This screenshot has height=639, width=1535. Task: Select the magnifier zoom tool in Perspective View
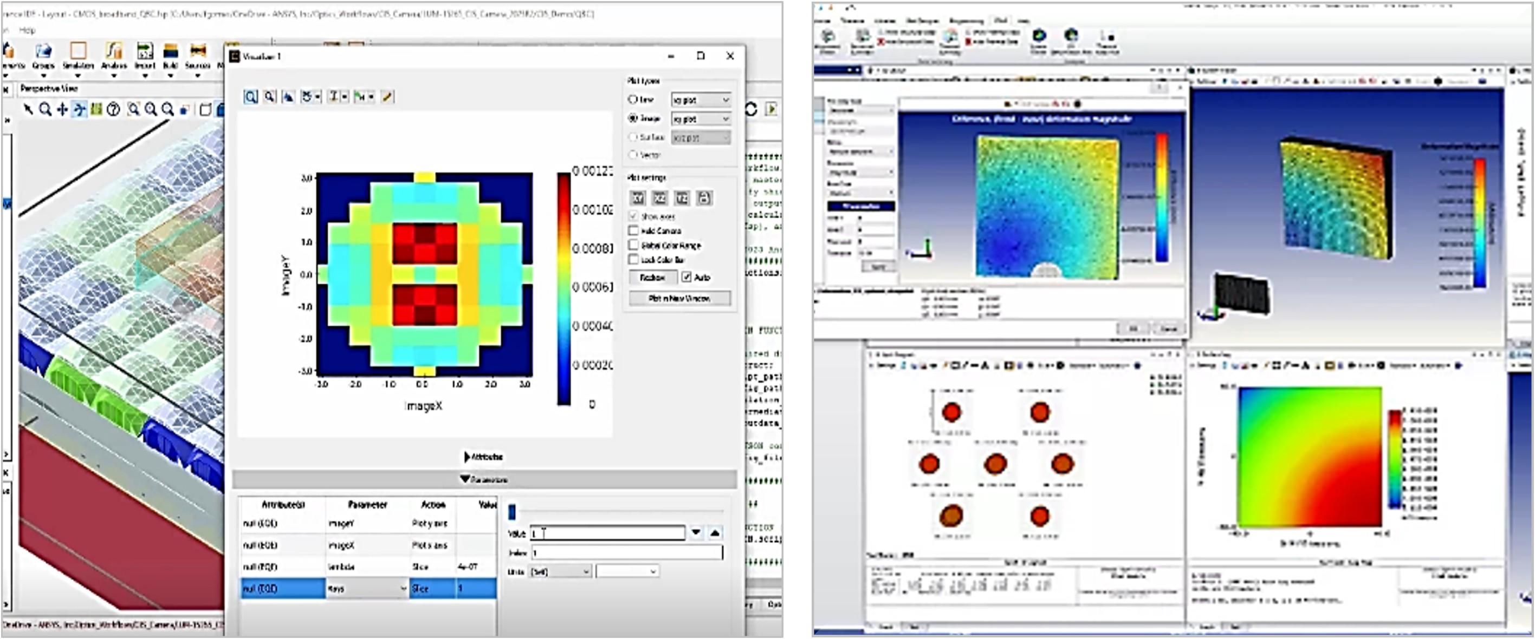tap(44, 109)
